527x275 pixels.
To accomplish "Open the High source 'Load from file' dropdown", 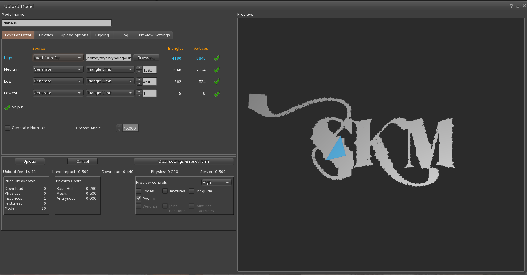I will (x=58, y=58).
